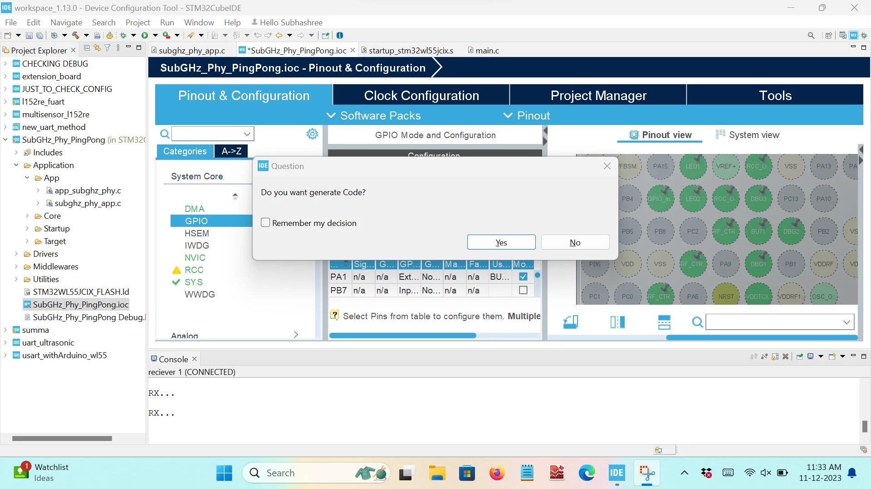Collapse the Application folder
This screenshot has height=489, width=871.
(x=16, y=165)
